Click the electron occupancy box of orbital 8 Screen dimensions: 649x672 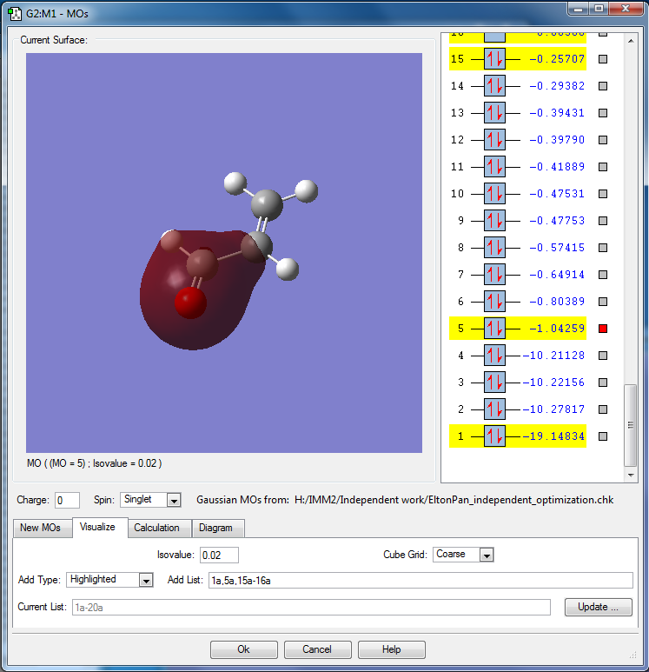click(x=494, y=247)
